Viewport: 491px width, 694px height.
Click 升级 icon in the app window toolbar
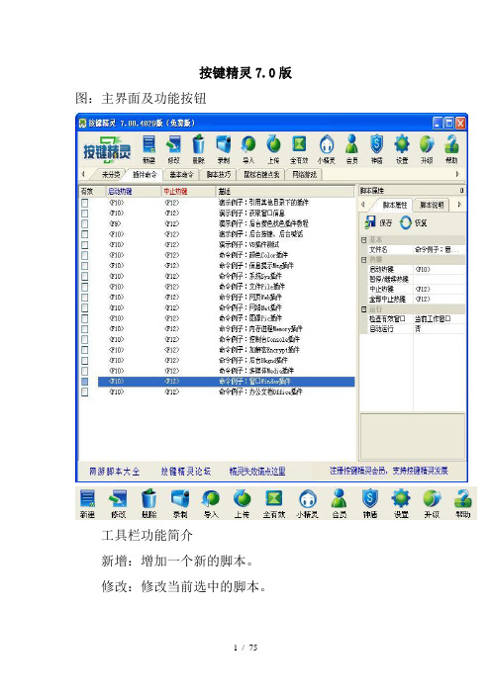pos(427,148)
